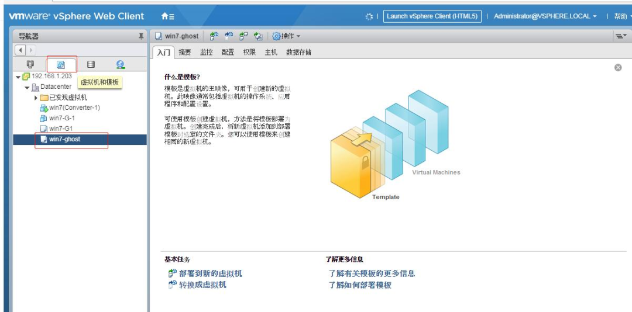
Task: Open the 主机 tab
Action: [271, 53]
